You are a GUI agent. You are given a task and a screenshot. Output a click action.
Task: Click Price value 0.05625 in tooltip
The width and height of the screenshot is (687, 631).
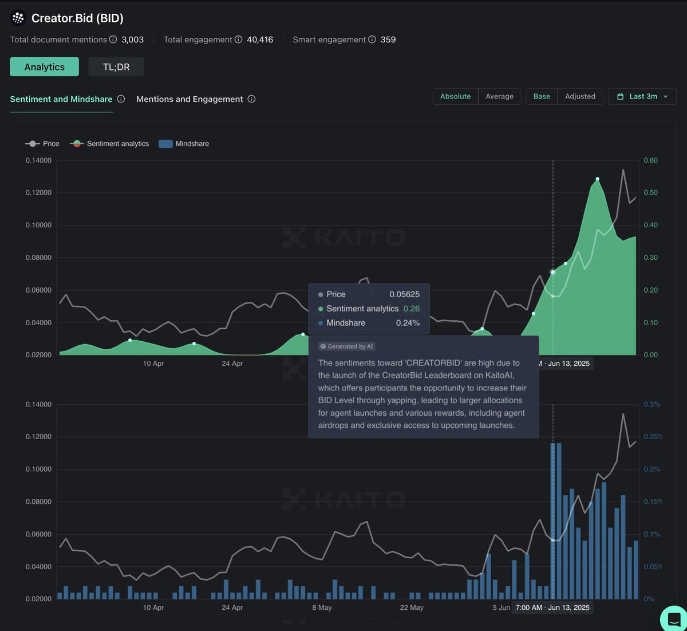coord(405,294)
